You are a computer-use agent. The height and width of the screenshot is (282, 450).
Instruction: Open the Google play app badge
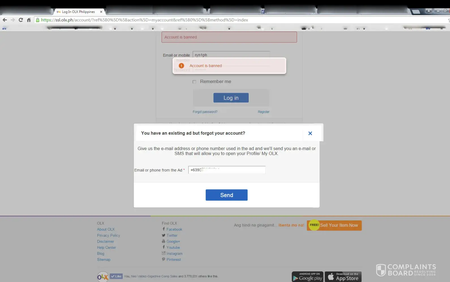pos(307,277)
